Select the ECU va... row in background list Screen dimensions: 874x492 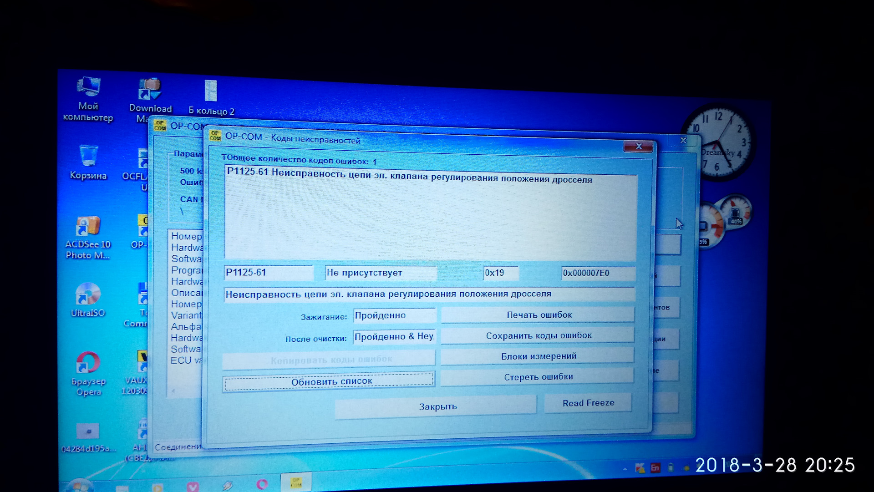coord(186,360)
